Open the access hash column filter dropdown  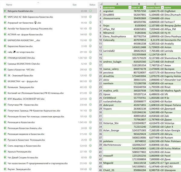tap(162, 8)
